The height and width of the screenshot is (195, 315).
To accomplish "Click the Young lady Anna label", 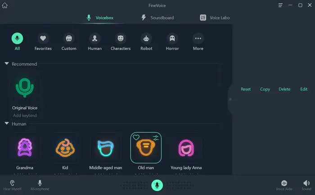I will pos(186,168).
